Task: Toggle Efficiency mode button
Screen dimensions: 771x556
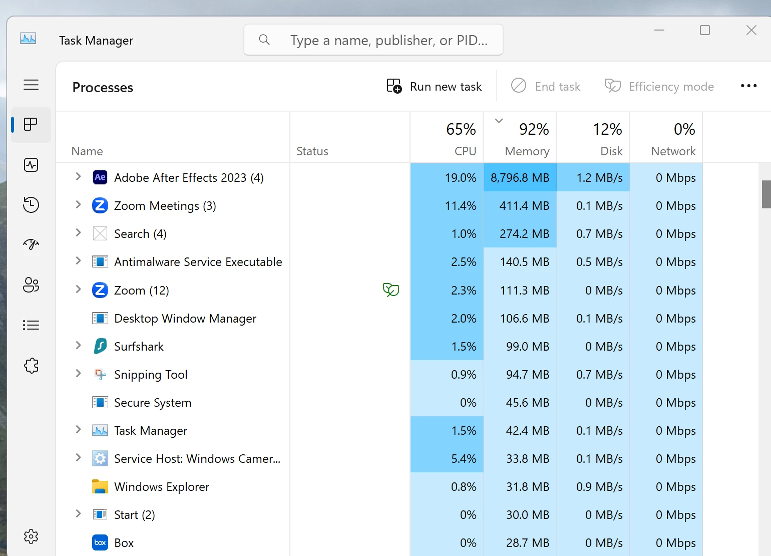Action: (x=659, y=87)
